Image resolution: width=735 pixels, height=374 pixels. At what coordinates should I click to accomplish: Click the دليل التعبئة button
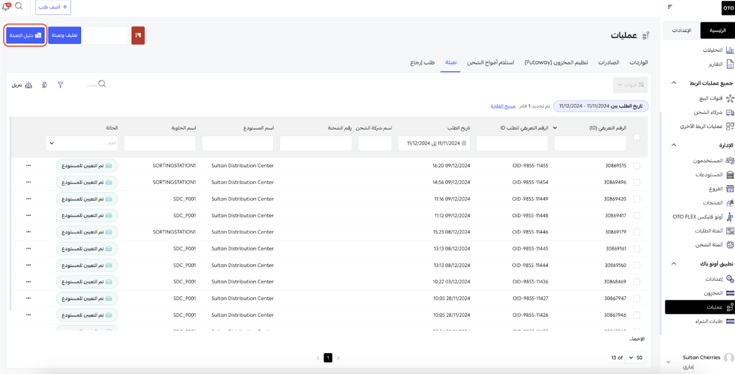click(25, 35)
